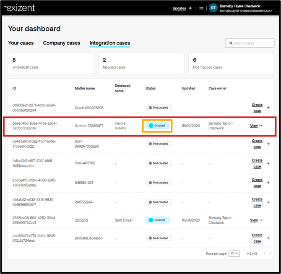Create case for 5/8985-327 matter

257,183
